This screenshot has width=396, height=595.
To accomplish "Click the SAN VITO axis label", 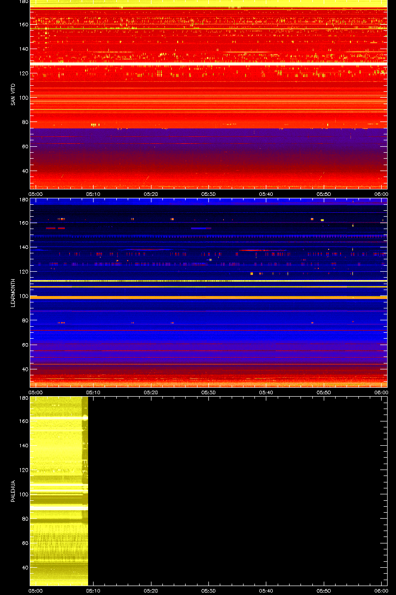I will point(13,94).
